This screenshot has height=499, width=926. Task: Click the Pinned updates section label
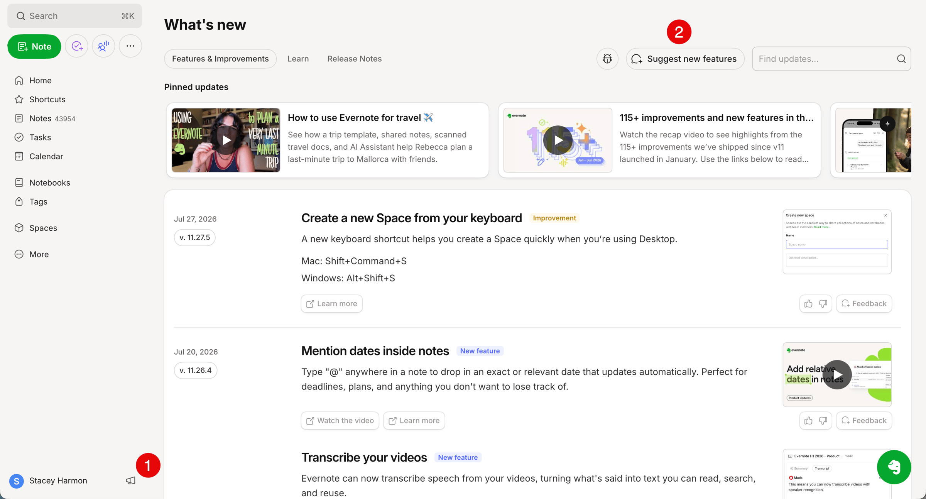tap(196, 87)
